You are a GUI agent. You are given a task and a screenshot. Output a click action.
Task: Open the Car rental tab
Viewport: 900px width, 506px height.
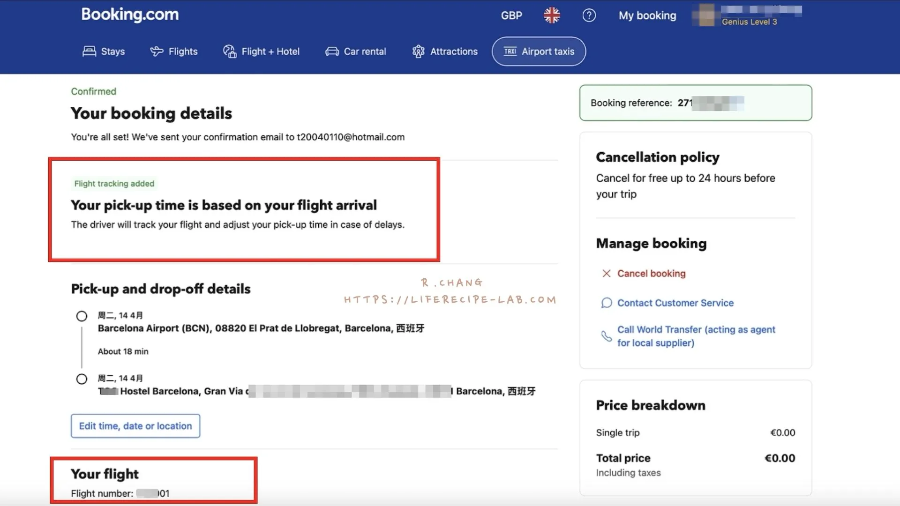pyautogui.click(x=356, y=52)
